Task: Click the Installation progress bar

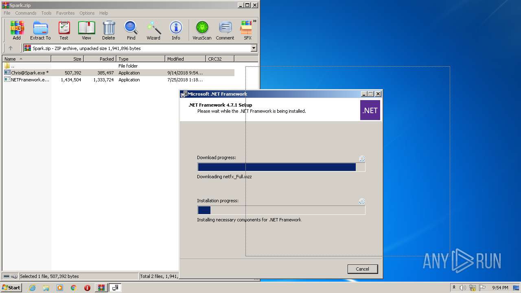Action: 281,210
